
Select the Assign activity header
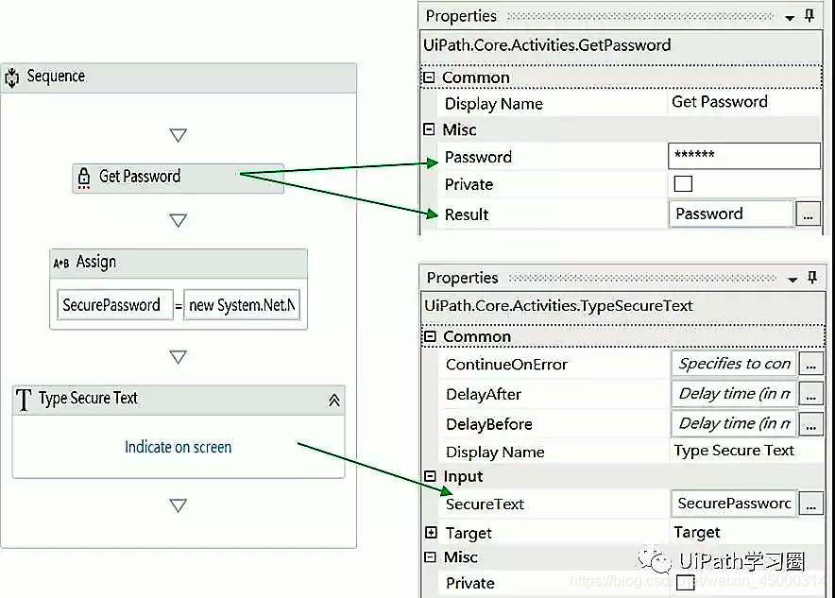coord(179,263)
